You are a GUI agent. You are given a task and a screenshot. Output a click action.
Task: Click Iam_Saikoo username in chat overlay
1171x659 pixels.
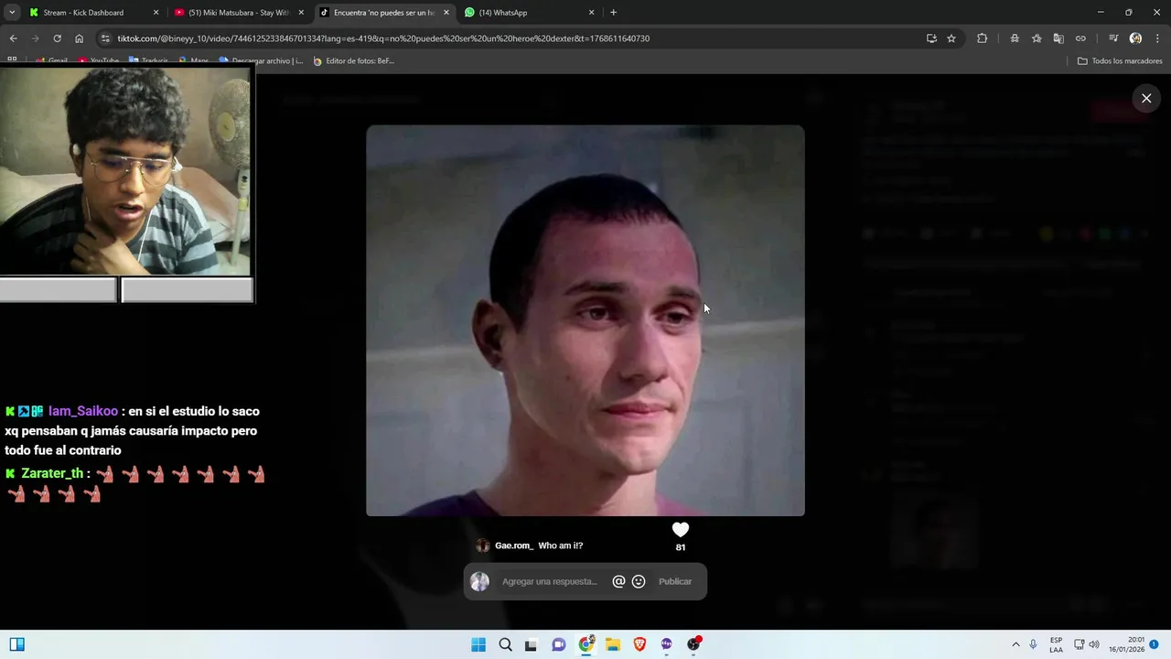pos(83,411)
